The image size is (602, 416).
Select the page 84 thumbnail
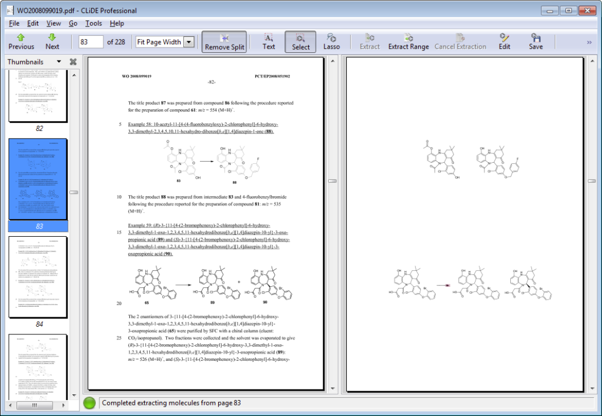(39, 277)
